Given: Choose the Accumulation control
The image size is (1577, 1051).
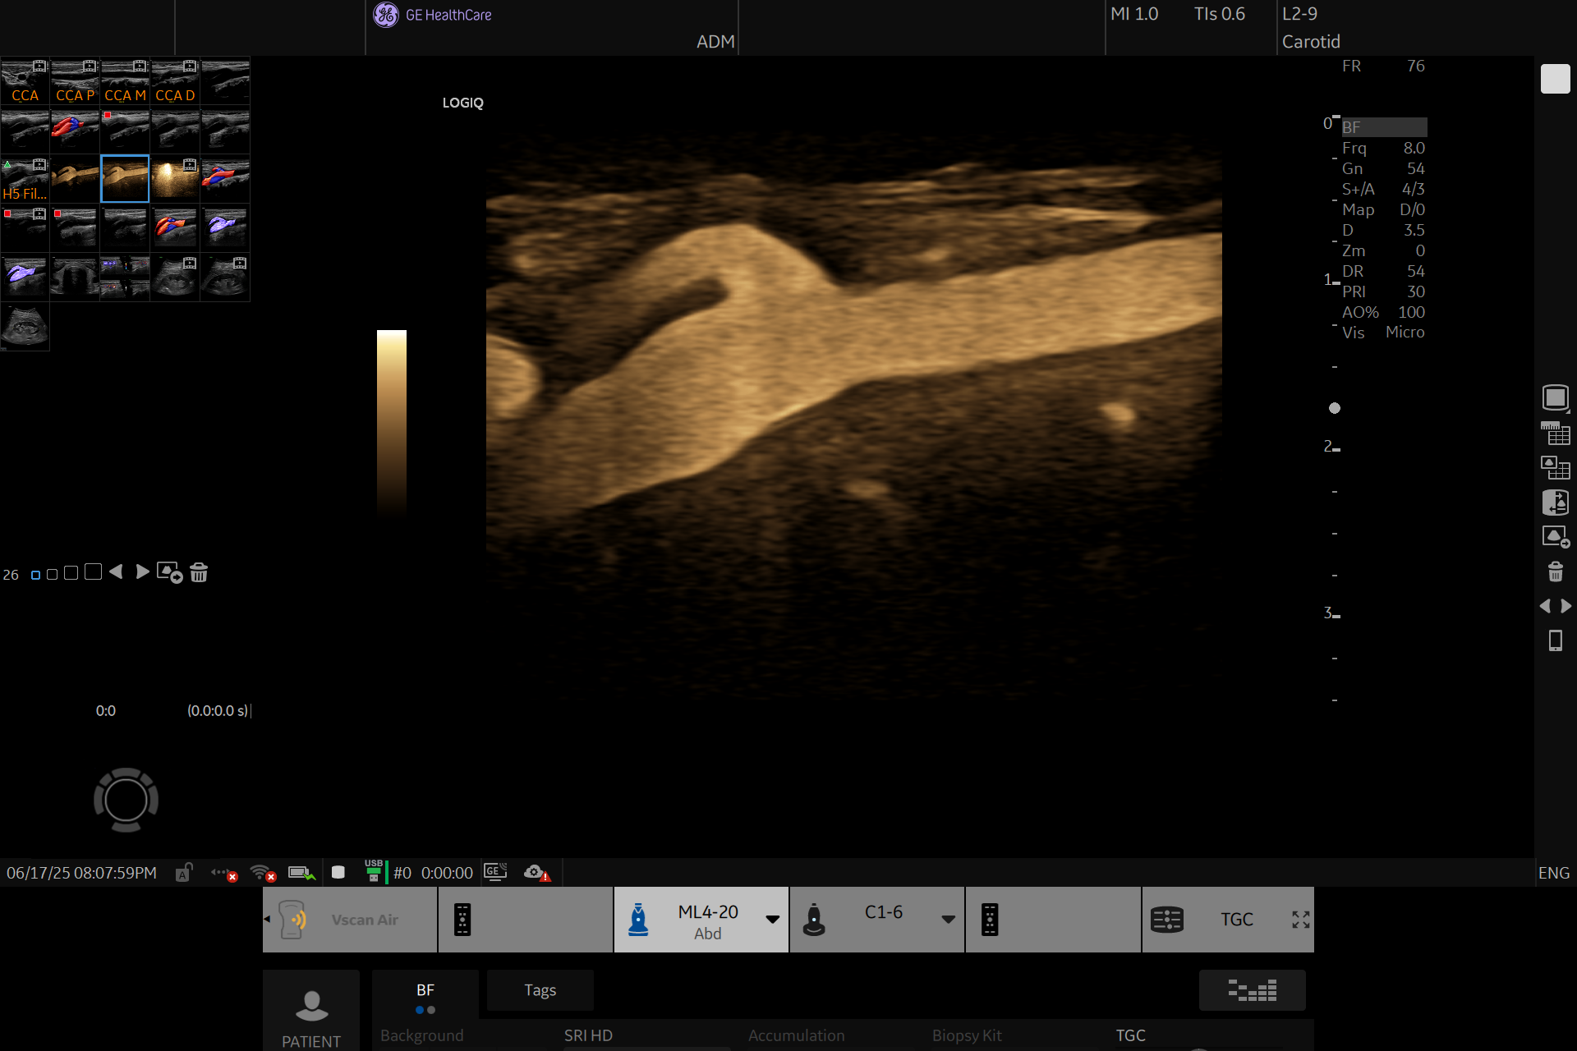Looking at the screenshot, I should coord(796,1035).
